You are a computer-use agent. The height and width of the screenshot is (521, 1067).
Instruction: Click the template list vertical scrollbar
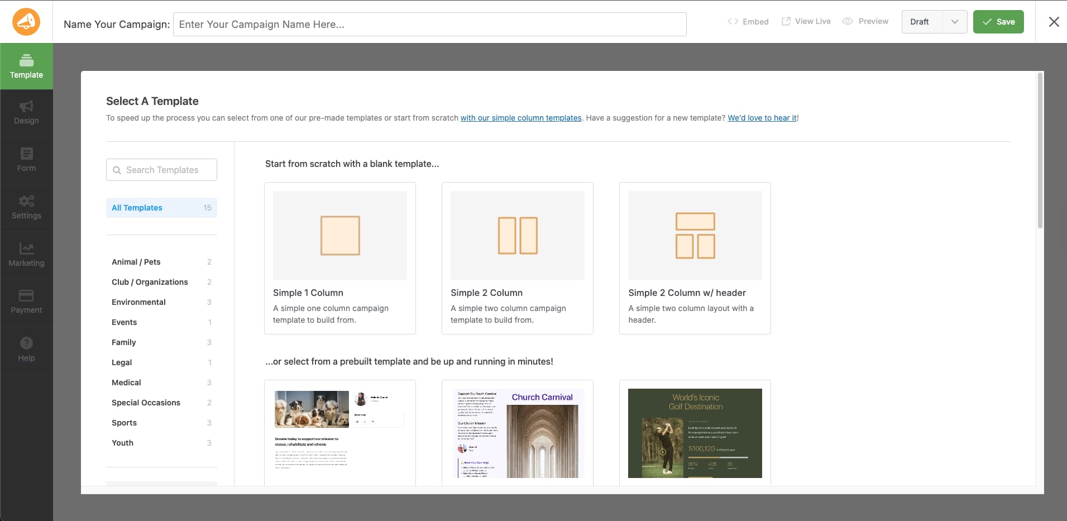pyautogui.click(x=1040, y=151)
